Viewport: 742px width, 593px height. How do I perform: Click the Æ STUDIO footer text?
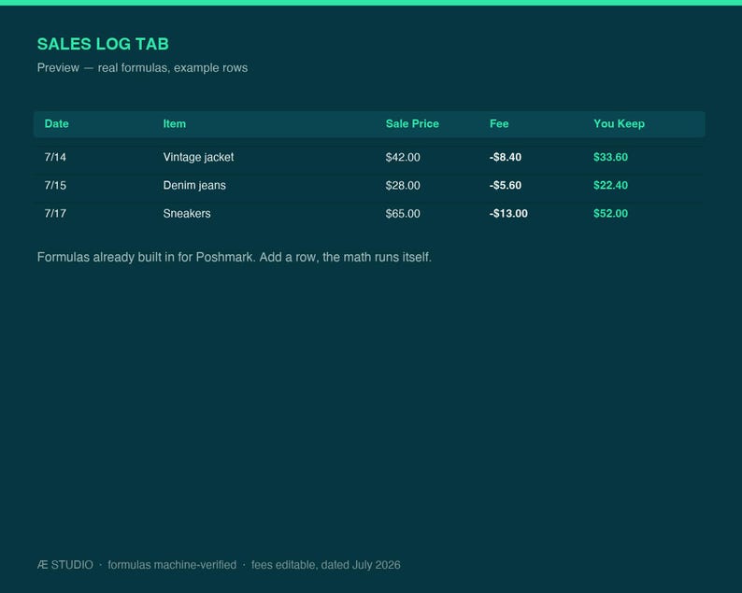(65, 565)
